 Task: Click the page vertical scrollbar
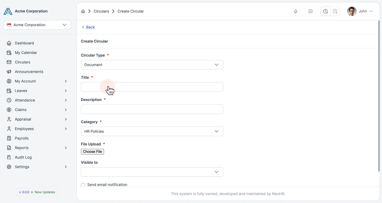tap(379, 96)
